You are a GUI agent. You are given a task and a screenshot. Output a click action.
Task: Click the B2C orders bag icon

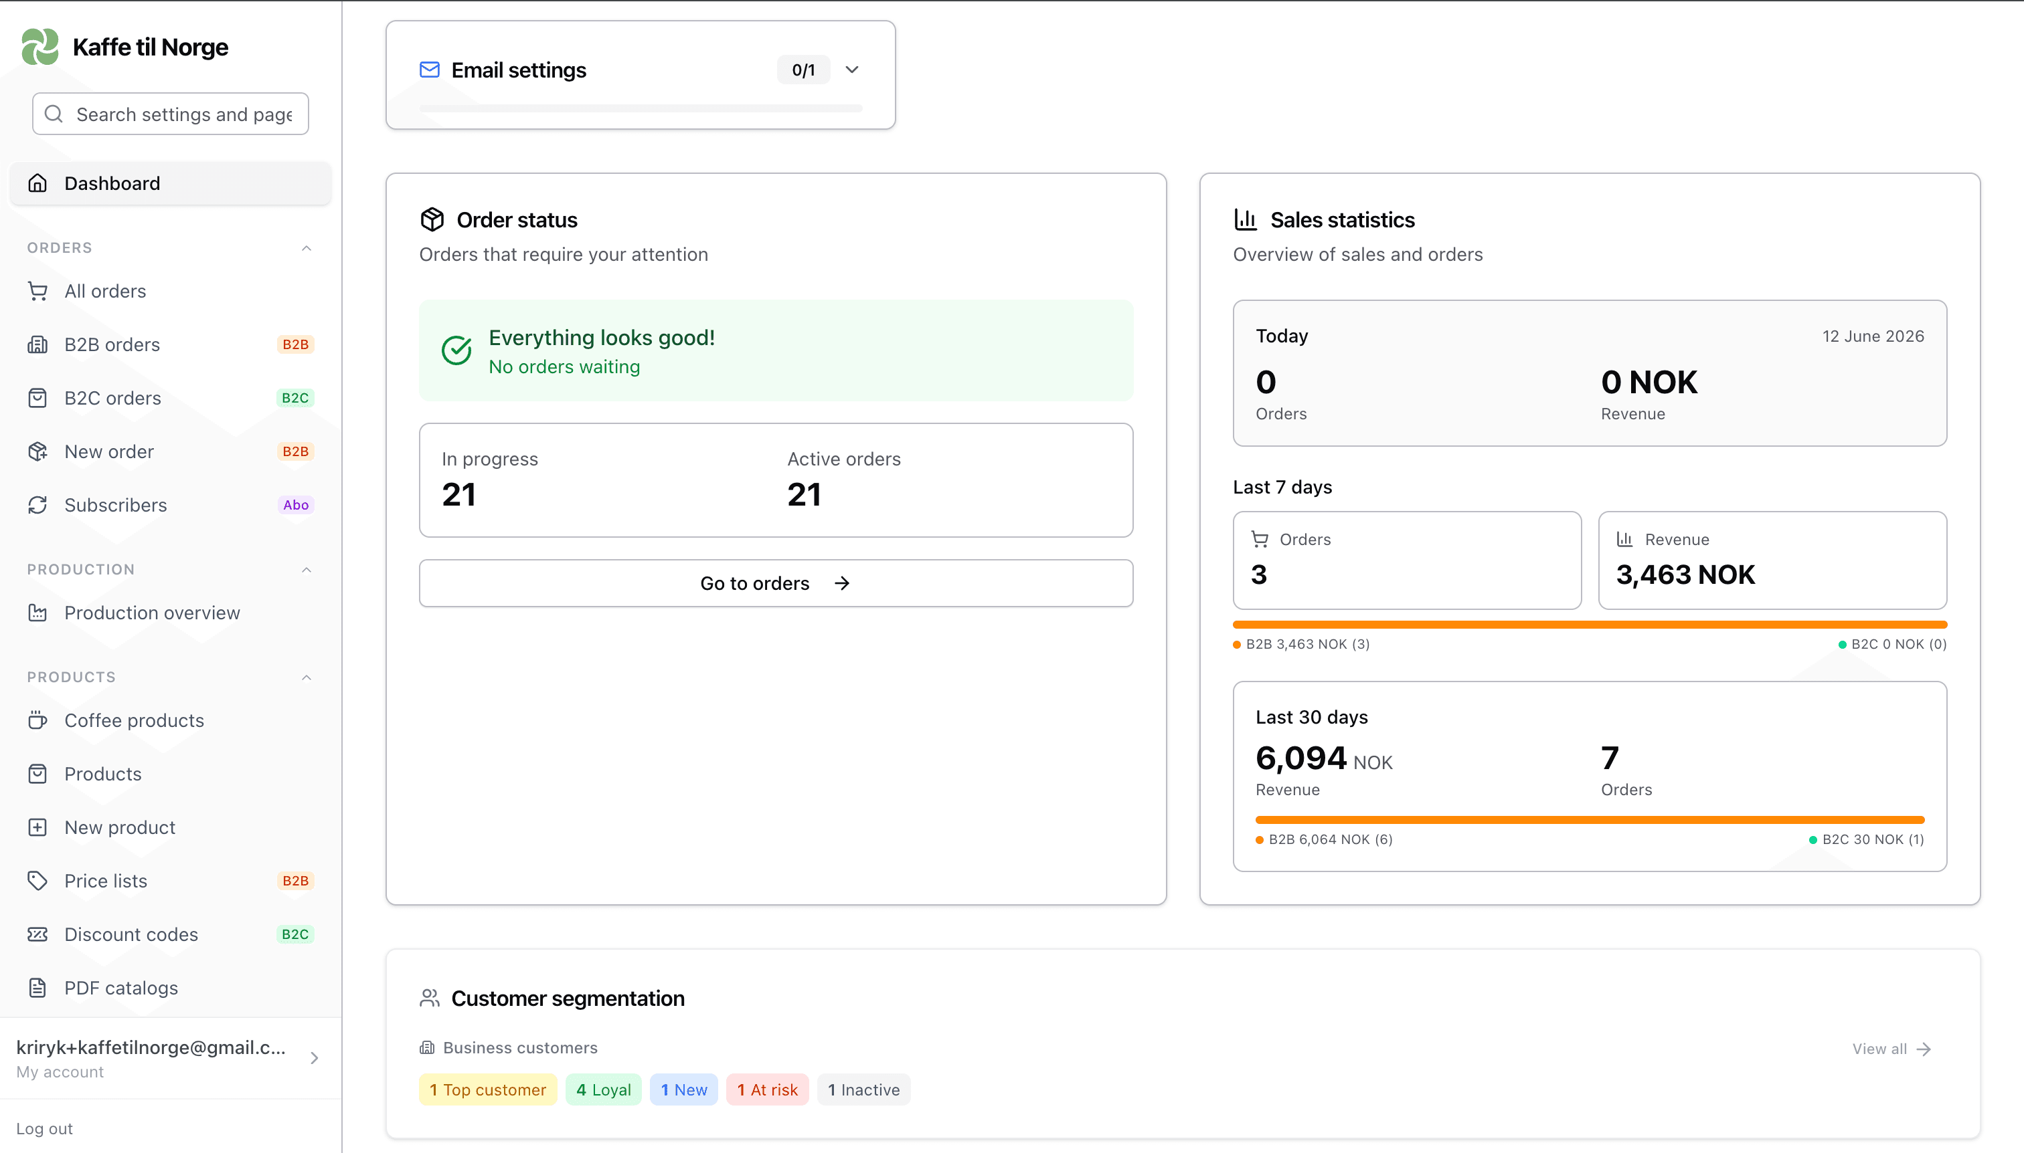pos(37,397)
